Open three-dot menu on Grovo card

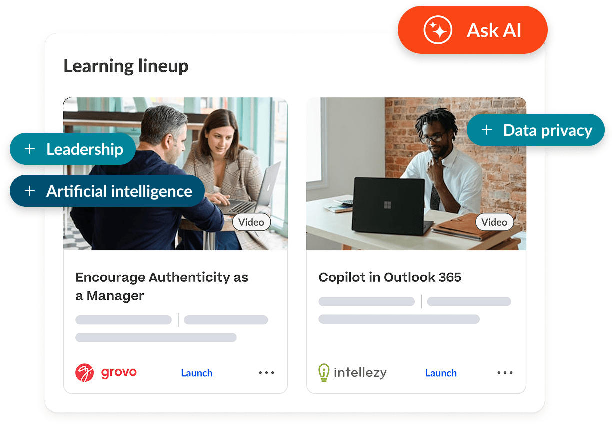266,373
